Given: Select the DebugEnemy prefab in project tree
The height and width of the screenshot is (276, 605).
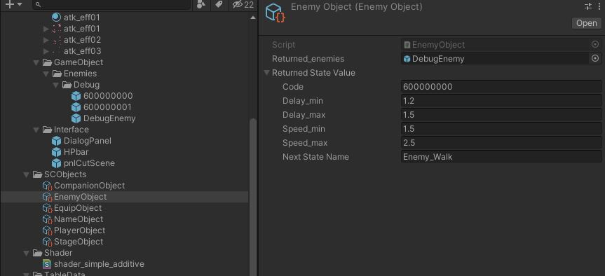Looking at the screenshot, I should [x=104, y=118].
